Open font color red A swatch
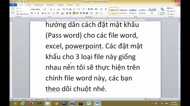The height and width of the screenshot is (106, 190). click(x=62, y=13)
